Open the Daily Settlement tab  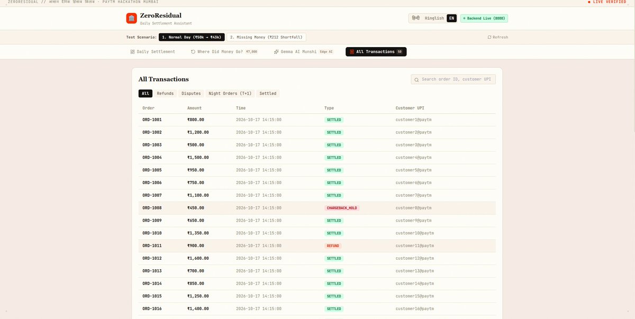153,52
